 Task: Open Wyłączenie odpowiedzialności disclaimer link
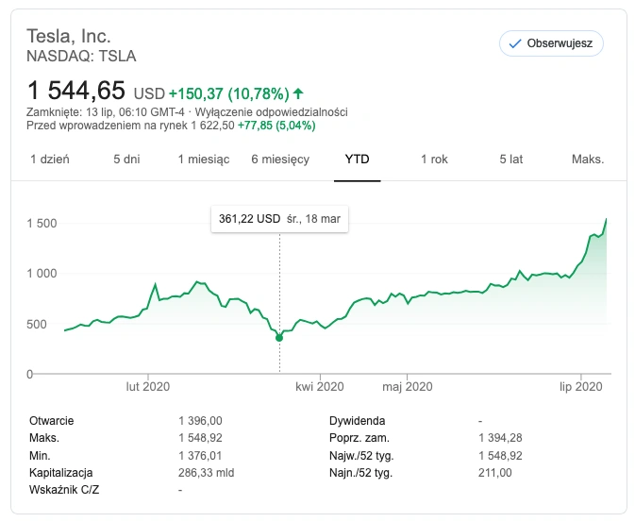point(272,112)
